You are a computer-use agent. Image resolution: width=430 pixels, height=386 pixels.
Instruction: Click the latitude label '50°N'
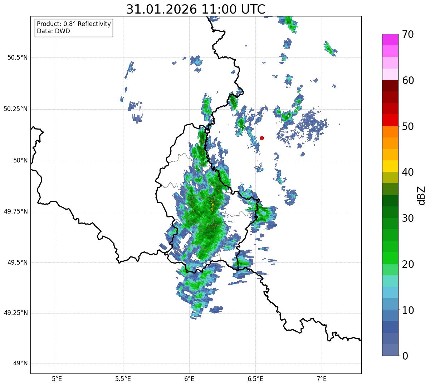[20, 160]
